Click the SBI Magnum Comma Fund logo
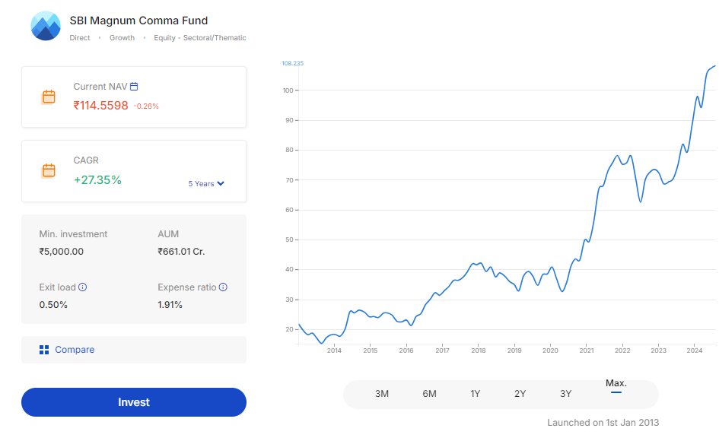 pyautogui.click(x=46, y=26)
